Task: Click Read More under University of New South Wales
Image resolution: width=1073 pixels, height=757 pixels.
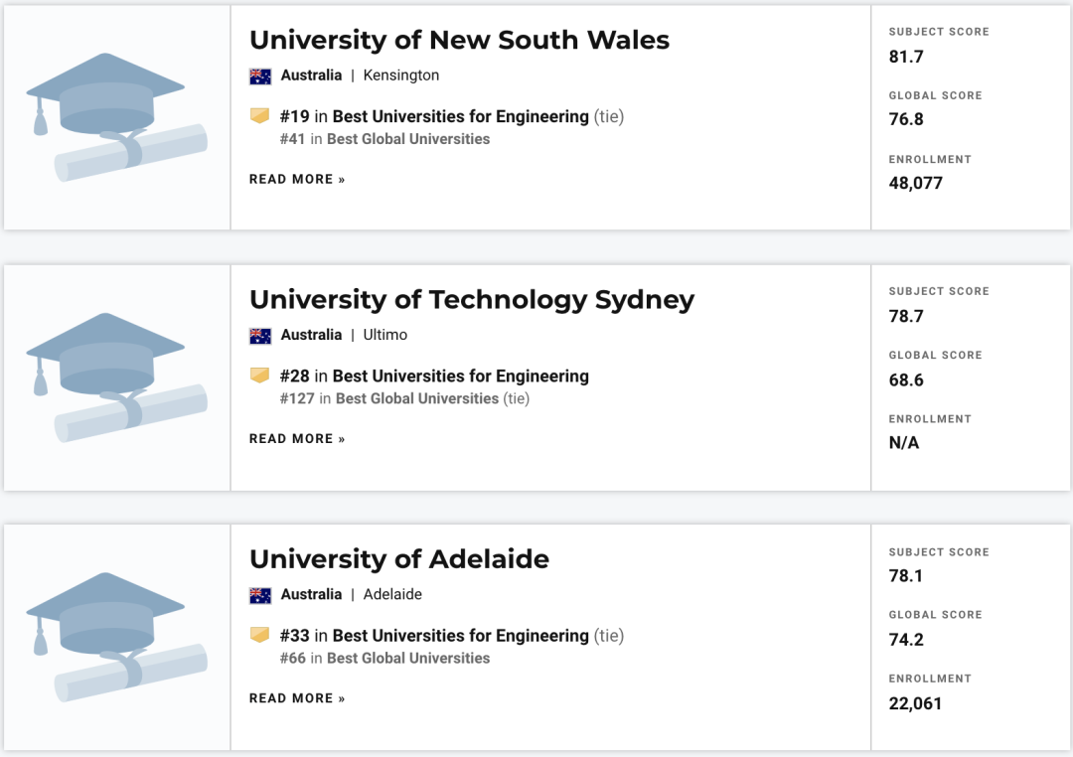Action: pos(297,180)
